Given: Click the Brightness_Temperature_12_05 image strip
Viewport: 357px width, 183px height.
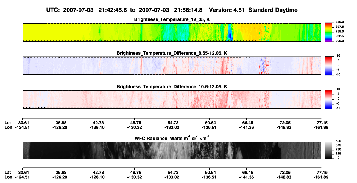Looking at the screenshot, I should pos(172,32).
